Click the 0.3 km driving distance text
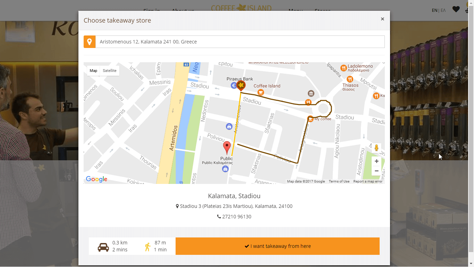 [120, 243]
